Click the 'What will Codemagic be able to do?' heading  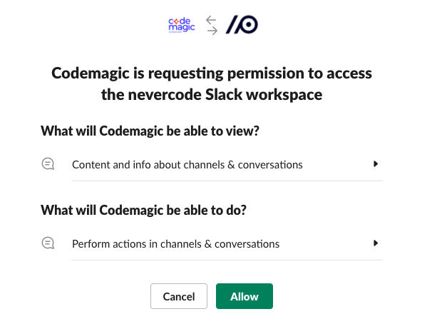143,210
